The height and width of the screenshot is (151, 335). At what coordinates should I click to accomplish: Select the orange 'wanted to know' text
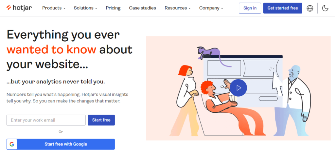51,49
